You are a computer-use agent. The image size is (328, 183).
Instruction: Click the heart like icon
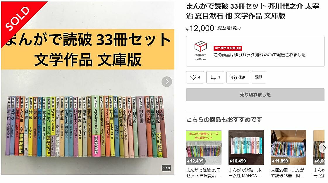[x=193, y=77]
